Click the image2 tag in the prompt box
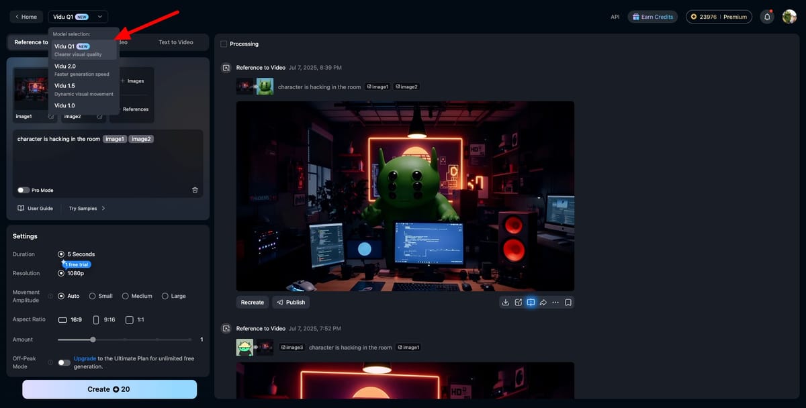Viewport: 806px width, 408px height. tap(141, 139)
